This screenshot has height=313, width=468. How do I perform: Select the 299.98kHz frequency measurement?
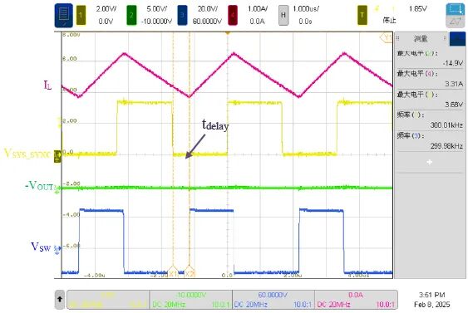coord(430,141)
